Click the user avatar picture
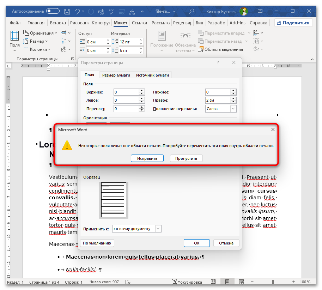 tap(244, 11)
